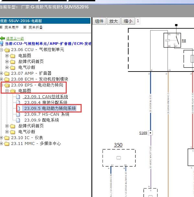Screen dimensions: 194x197
Task: Select 23.08 ECM - 发动机控制模块 label
Action: (x=40, y=79)
